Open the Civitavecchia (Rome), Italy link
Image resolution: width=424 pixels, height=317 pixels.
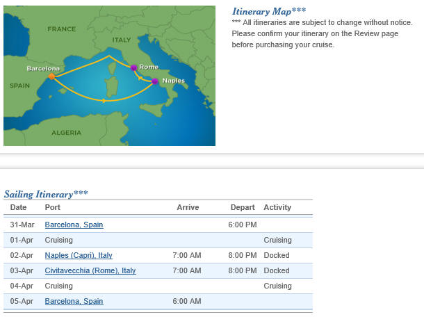point(90,270)
